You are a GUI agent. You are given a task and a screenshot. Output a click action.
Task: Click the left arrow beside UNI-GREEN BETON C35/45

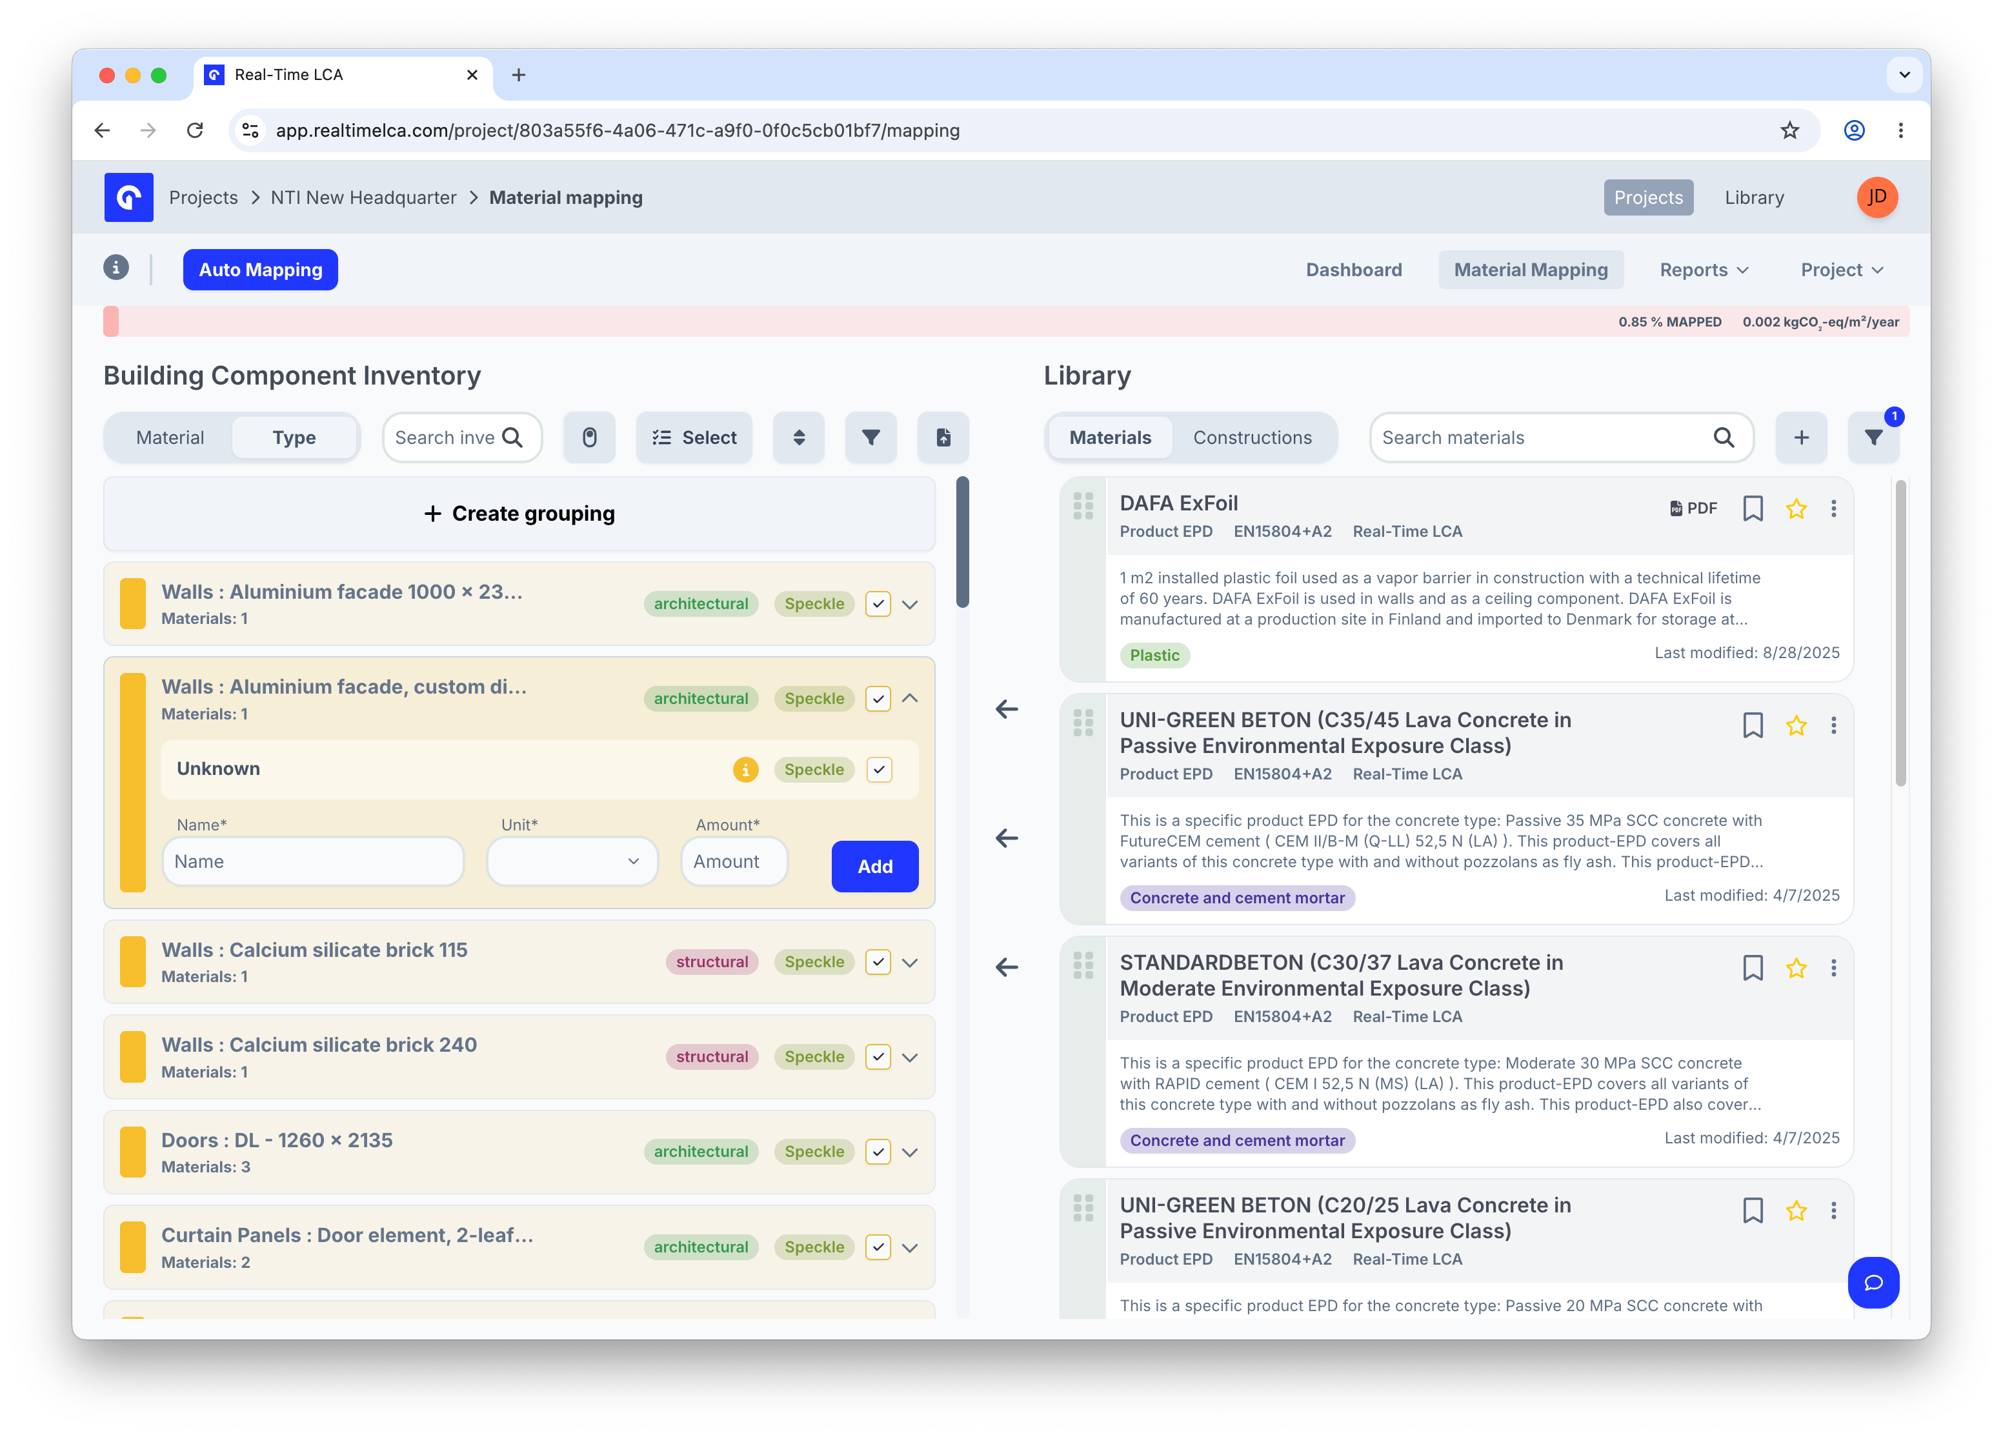click(1007, 838)
